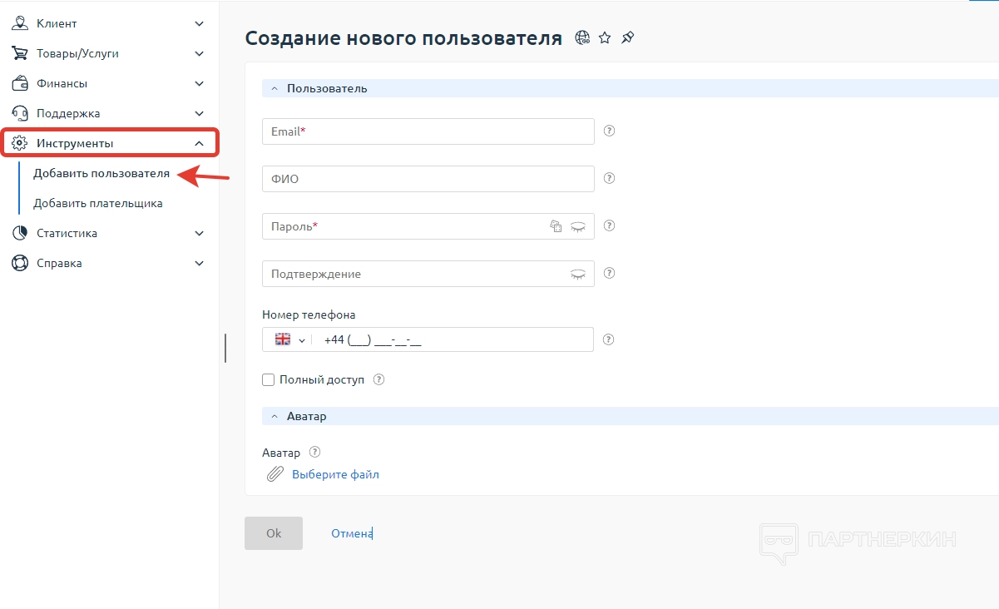This screenshot has width=999, height=609.
Task: Collapse the Пользователь section
Action: point(274,88)
